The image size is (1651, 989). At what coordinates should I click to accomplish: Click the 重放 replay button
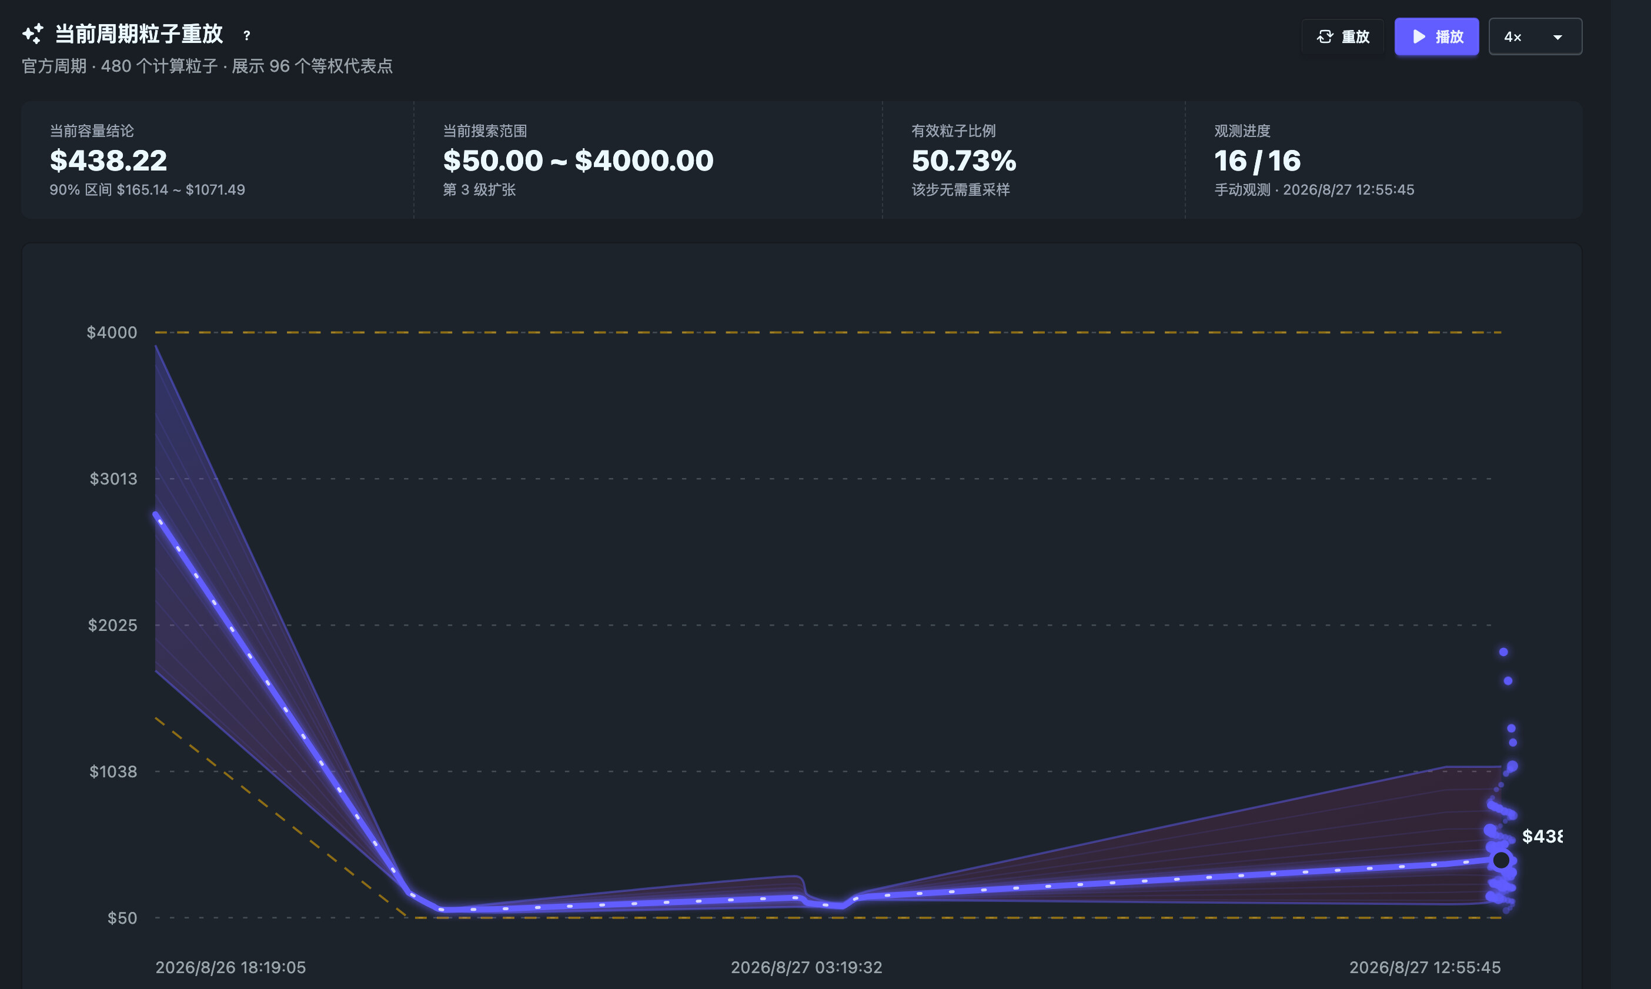pos(1342,36)
